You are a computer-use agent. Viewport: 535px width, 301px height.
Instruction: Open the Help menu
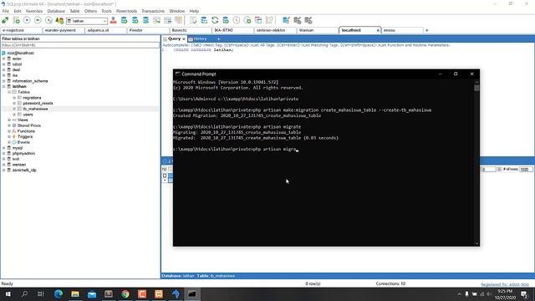194,11
